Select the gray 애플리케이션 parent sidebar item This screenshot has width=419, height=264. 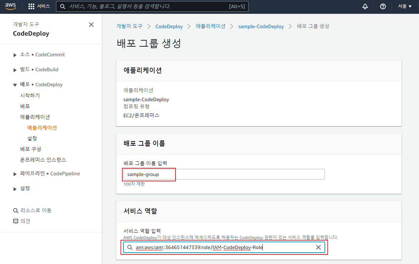point(35,117)
